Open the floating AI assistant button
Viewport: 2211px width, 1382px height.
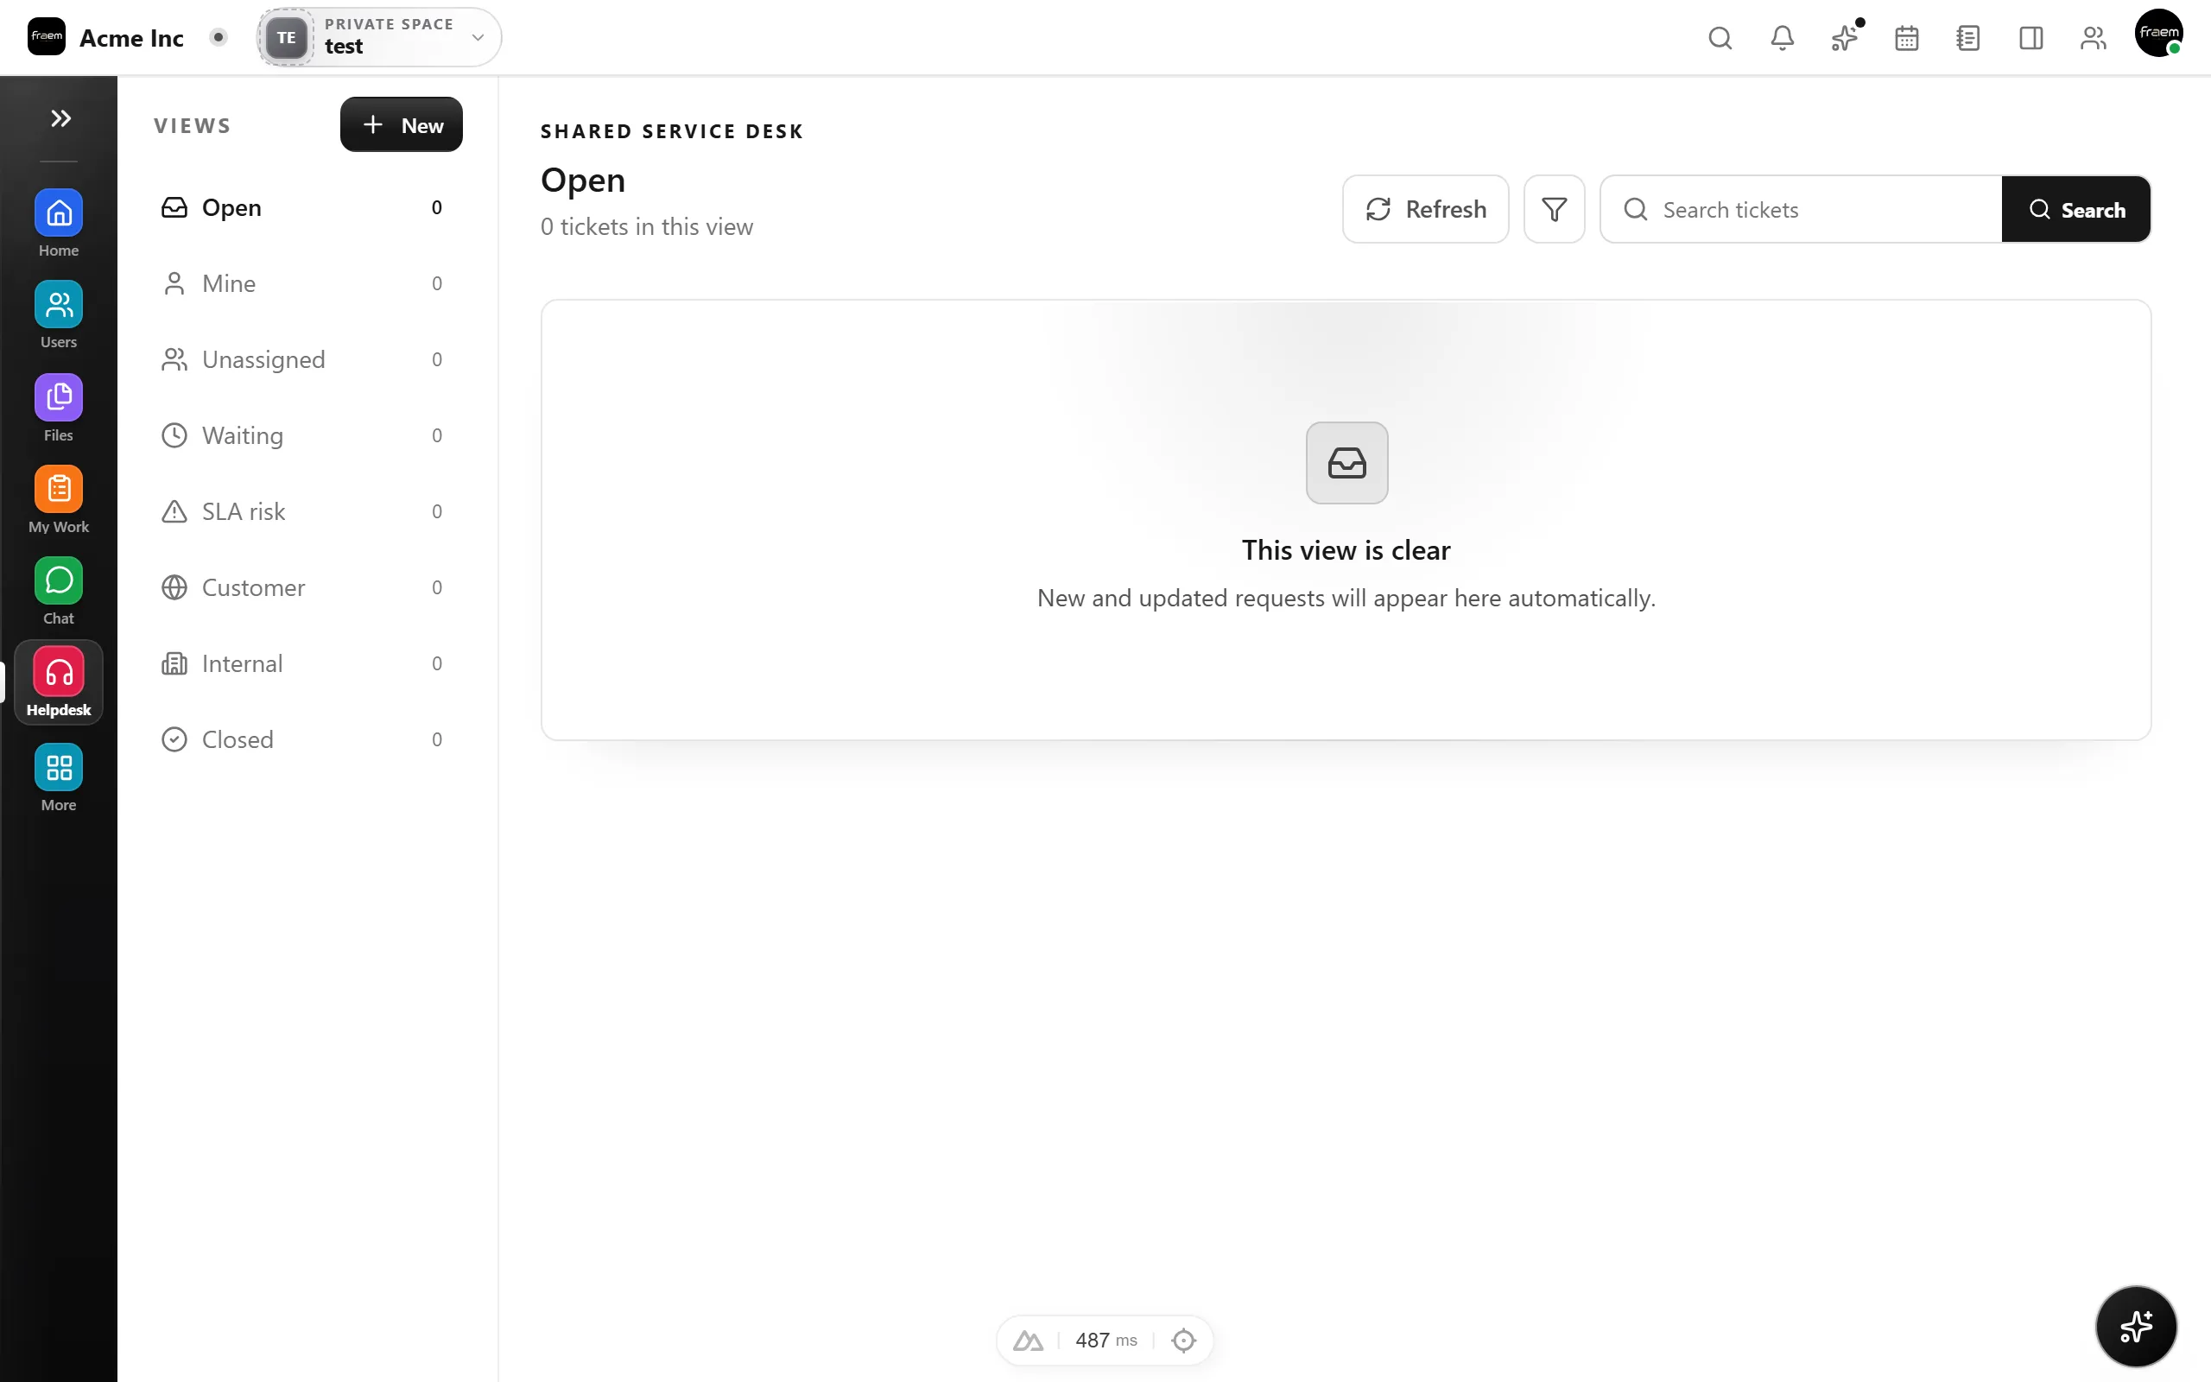pyautogui.click(x=2136, y=1326)
